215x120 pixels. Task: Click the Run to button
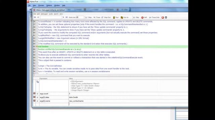click(125, 17)
